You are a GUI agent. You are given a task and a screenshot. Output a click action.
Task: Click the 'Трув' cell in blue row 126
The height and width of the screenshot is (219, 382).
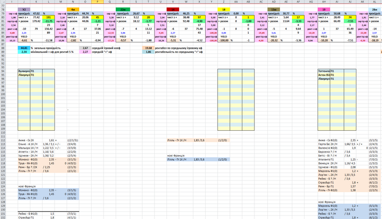coord(24,194)
